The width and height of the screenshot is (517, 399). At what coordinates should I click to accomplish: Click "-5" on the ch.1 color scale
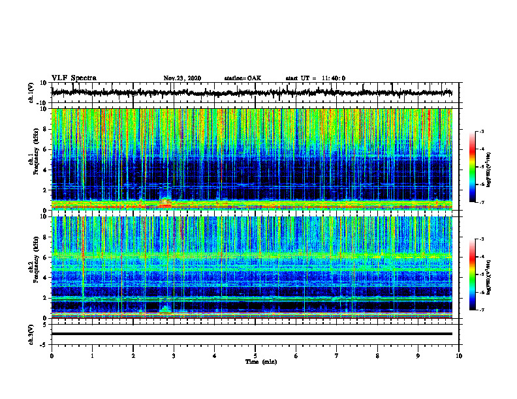(481, 167)
